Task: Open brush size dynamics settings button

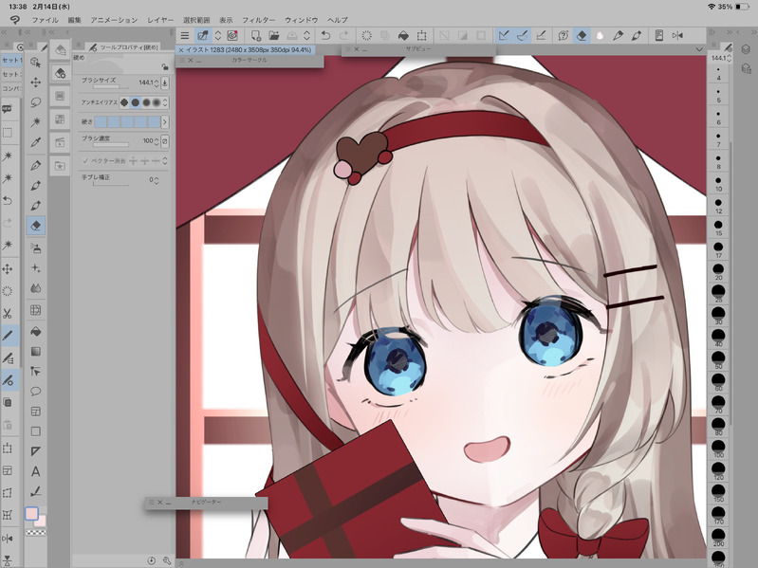Action: click(165, 82)
